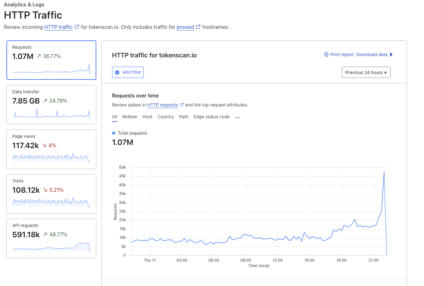Open the proxied hostnames link
This screenshot has height=286, width=424.
pyautogui.click(x=185, y=27)
